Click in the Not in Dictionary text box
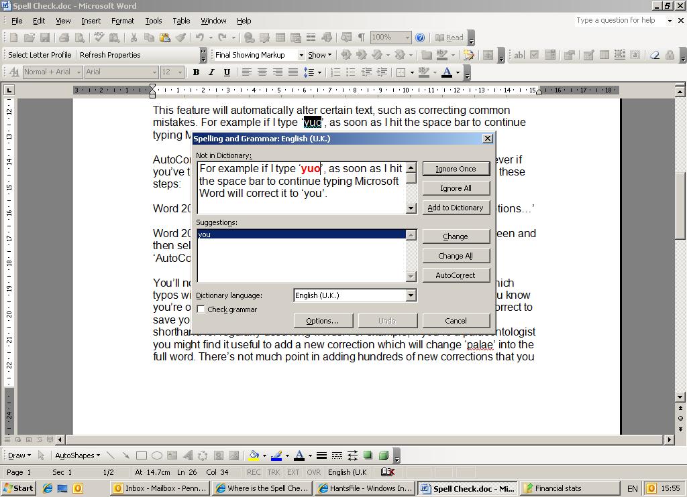 tap(302, 188)
